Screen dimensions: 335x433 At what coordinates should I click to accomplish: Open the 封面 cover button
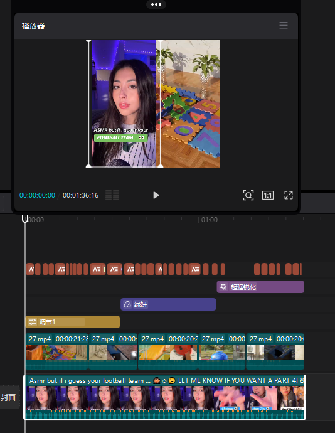[x=8, y=397]
